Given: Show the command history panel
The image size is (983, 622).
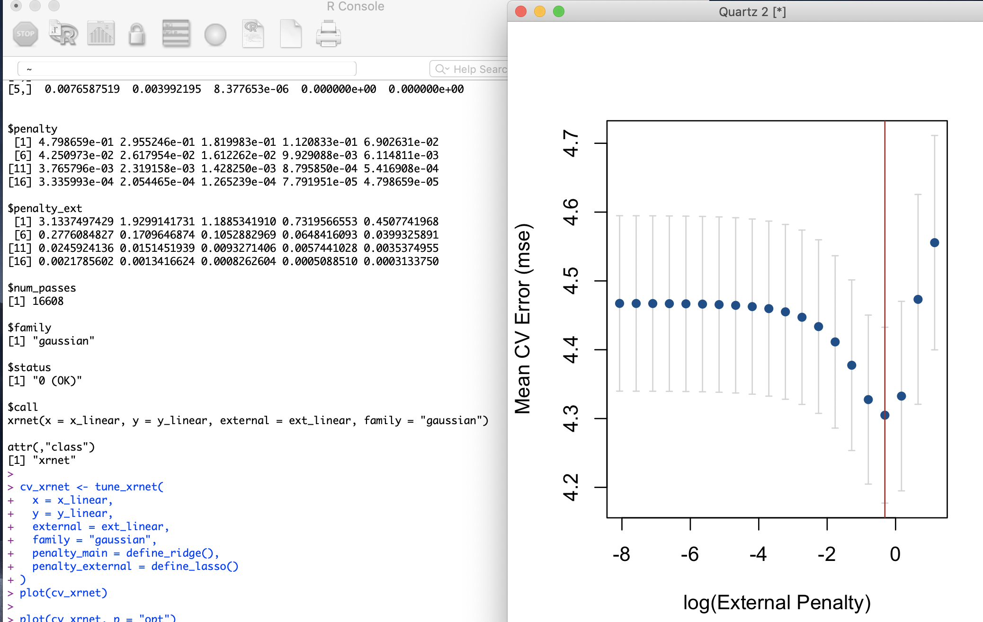Looking at the screenshot, I should pos(176,34).
